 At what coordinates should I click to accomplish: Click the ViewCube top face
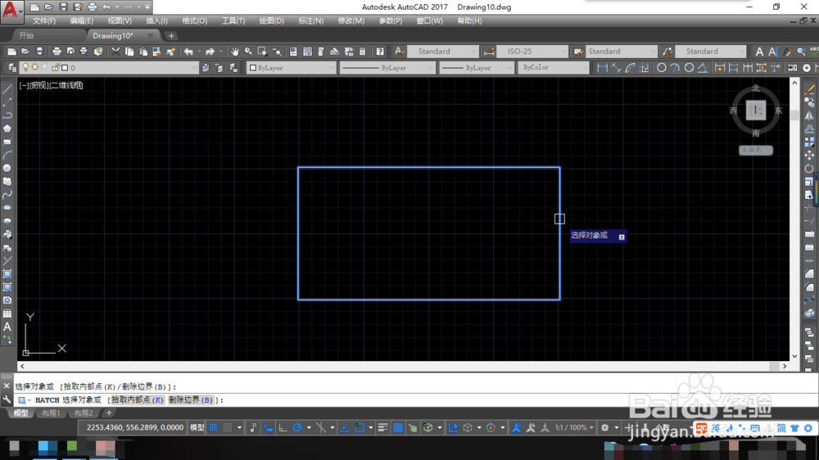756,110
